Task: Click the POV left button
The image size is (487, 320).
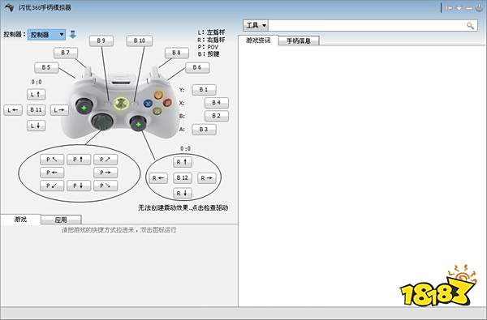Action: (52, 173)
